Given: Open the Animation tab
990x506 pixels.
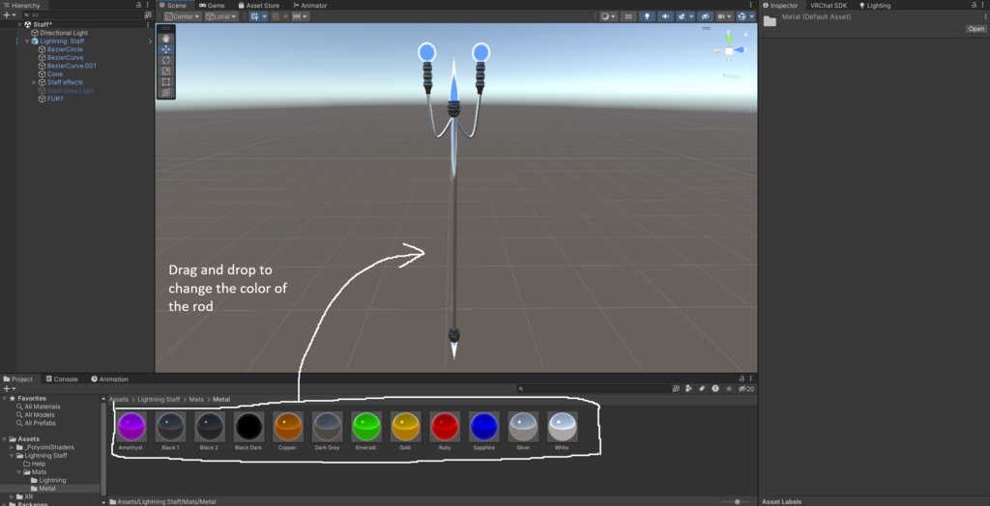Looking at the screenshot, I should pyautogui.click(x=109, y=379).
